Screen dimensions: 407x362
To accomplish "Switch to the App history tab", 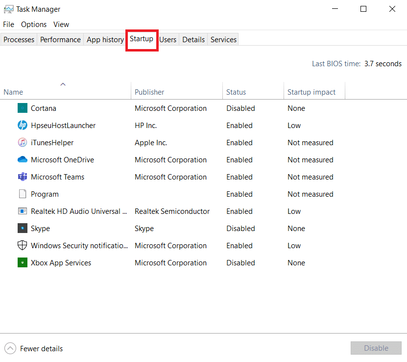I will tap(105, 40).
